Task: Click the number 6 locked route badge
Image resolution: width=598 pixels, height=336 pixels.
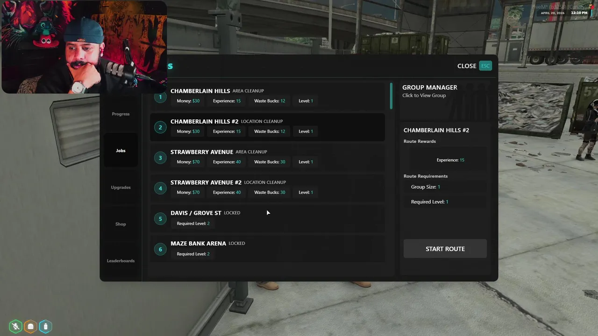Action: 160,249
